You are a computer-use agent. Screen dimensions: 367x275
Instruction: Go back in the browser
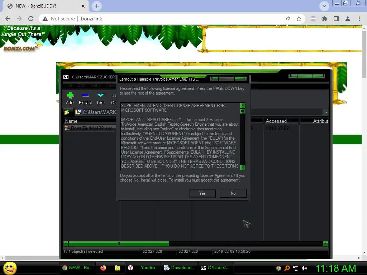(8, 19)
